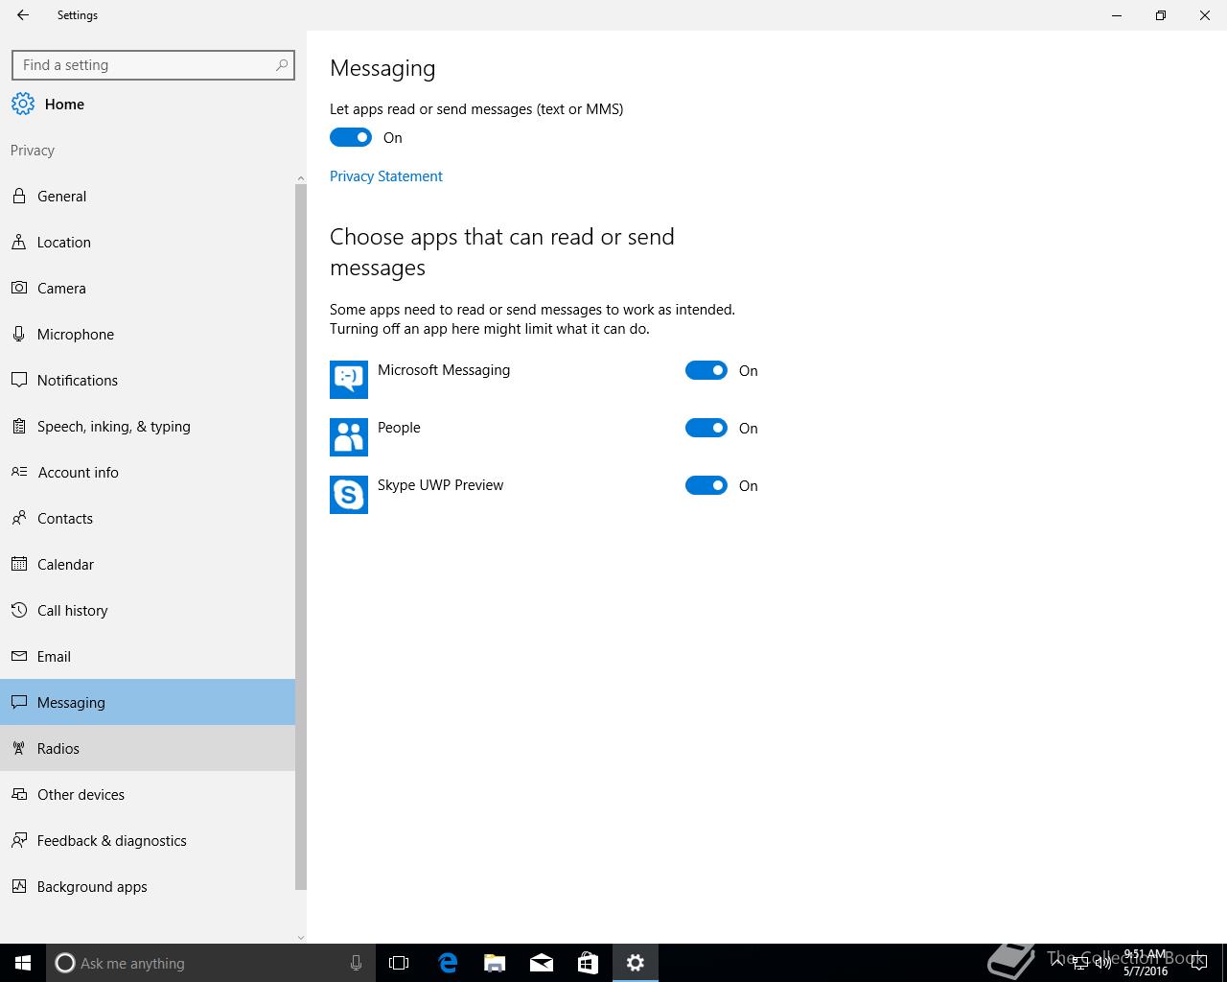
Task: Click the back arrow in Settings
Action: (23, 15)
